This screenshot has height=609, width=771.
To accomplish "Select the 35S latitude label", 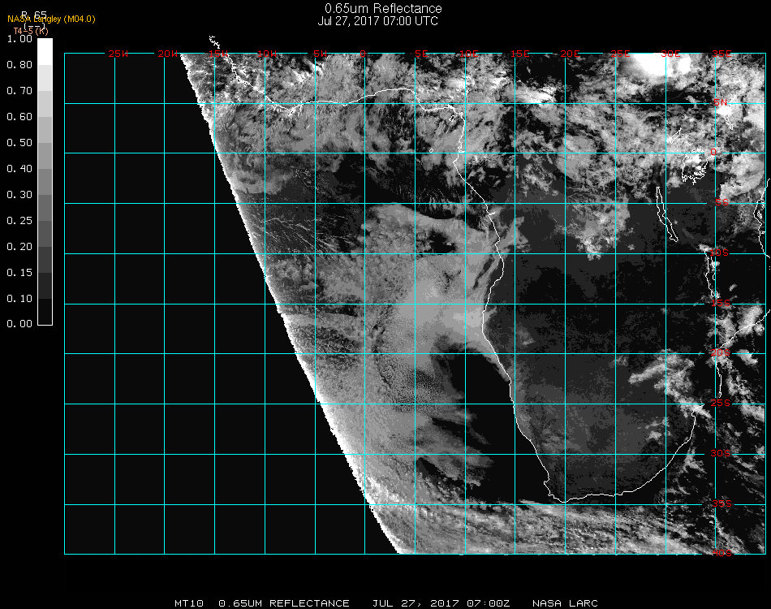I will point(721,504).
